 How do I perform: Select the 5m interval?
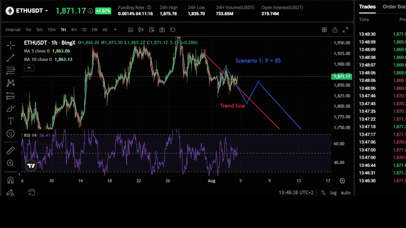coord(39,30)
